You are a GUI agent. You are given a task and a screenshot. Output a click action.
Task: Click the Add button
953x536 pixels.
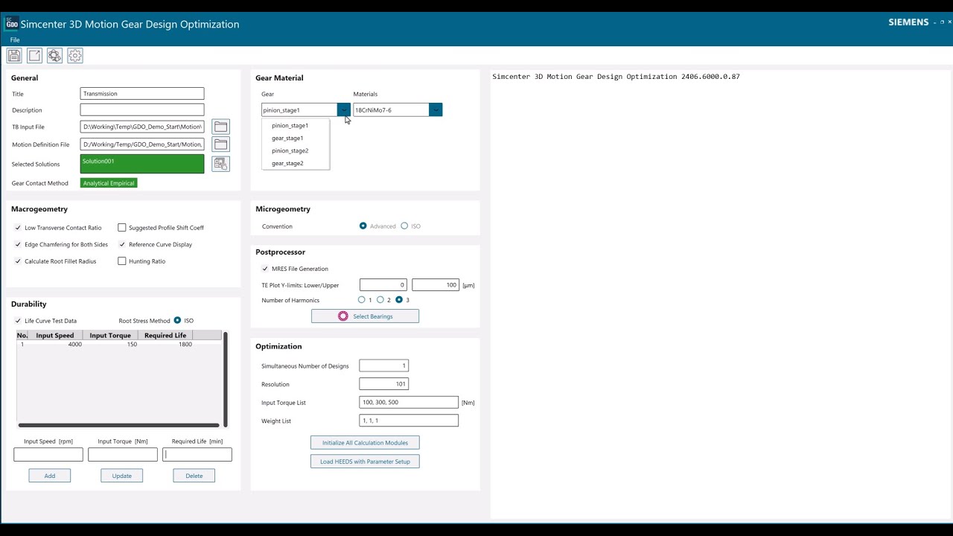click(x=50, y=476)
